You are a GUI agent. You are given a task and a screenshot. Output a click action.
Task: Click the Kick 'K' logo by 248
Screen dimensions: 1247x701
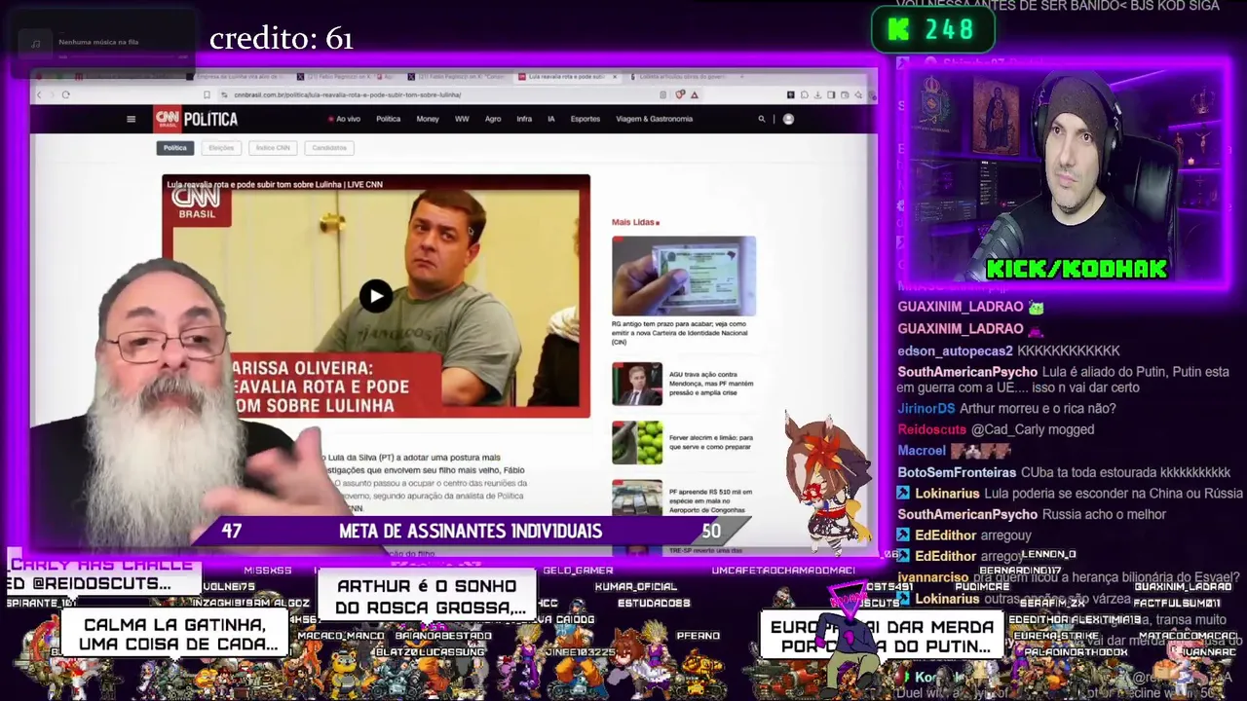pyautogui.click(x=898, y=30)
